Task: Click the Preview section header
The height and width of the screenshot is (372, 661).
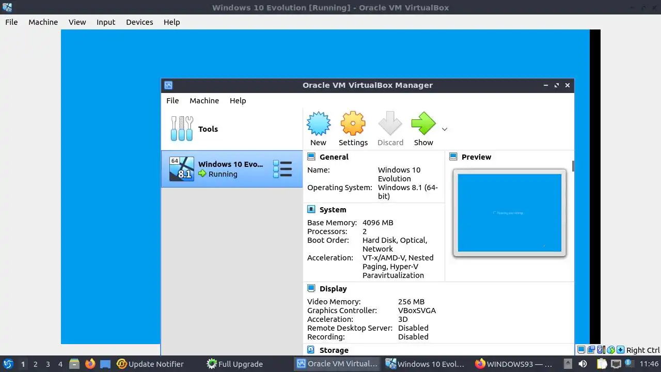Action: click(476, 157)
